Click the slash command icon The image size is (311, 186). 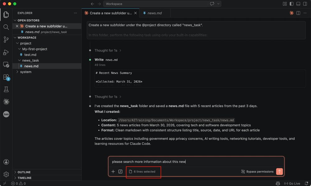(x=120, y=171)
